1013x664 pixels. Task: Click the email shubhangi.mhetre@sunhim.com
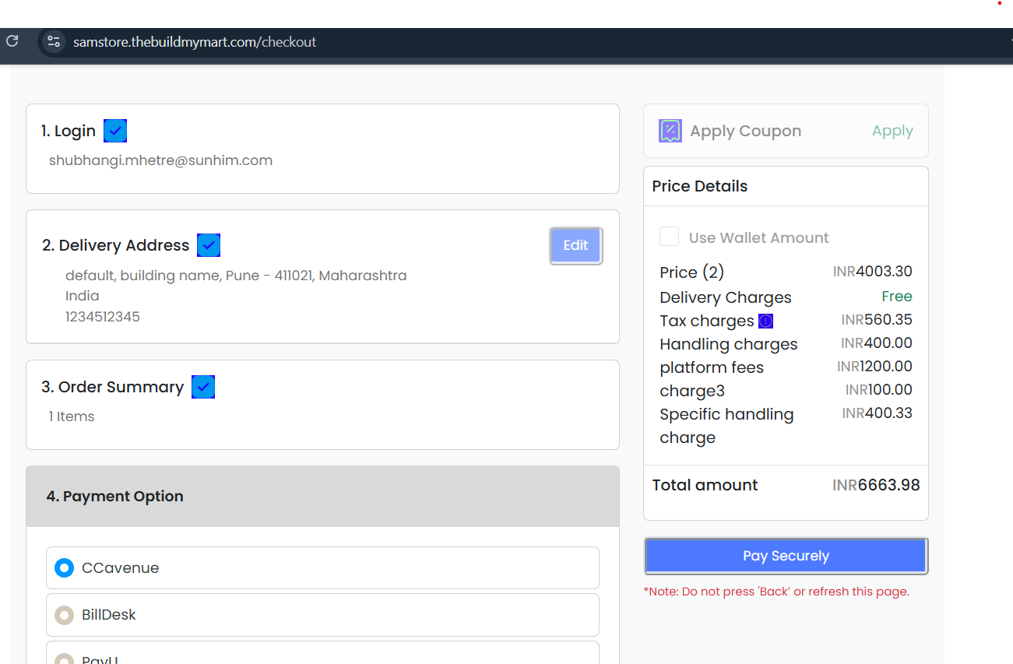(x=160, y=160)
